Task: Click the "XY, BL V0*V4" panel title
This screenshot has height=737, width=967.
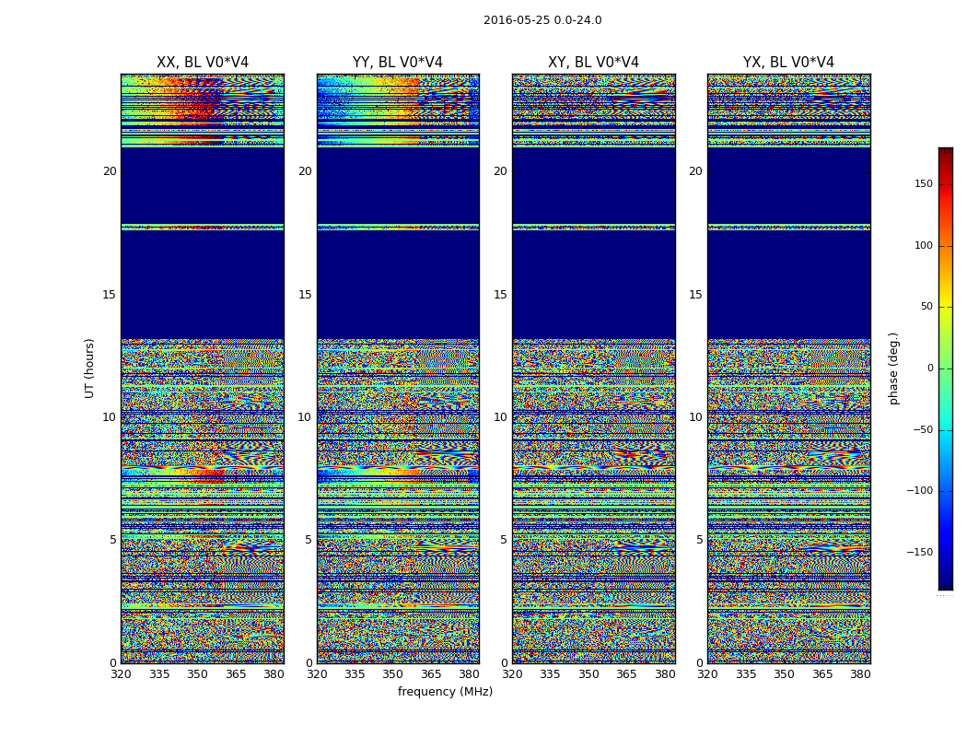Action: point(593,63)
